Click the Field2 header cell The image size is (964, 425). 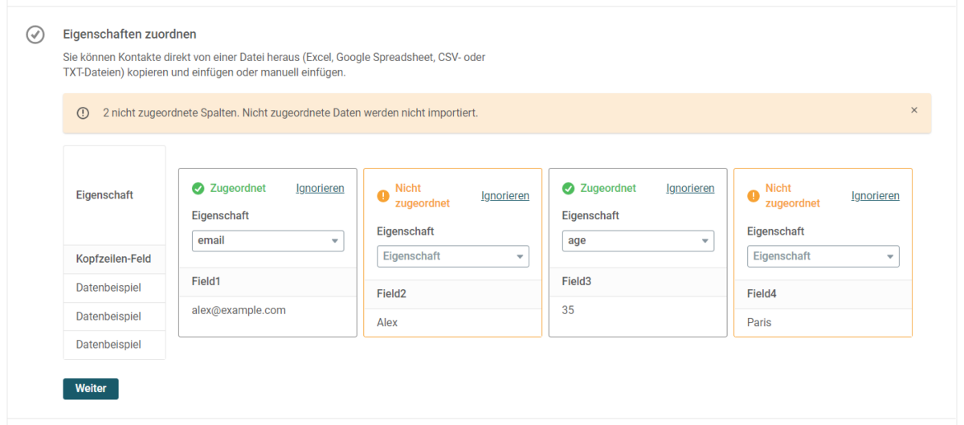click(x=453, y=294)
